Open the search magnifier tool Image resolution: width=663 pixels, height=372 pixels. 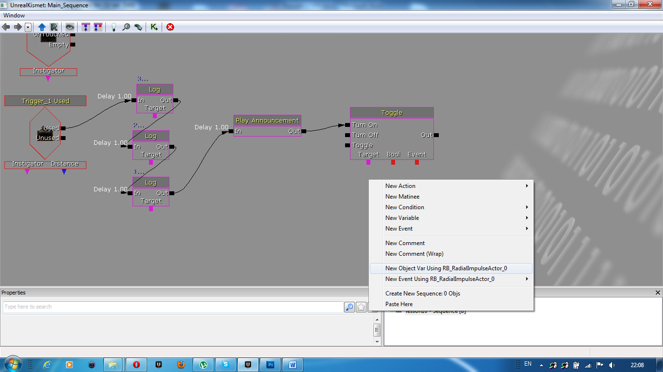point(126,27)
